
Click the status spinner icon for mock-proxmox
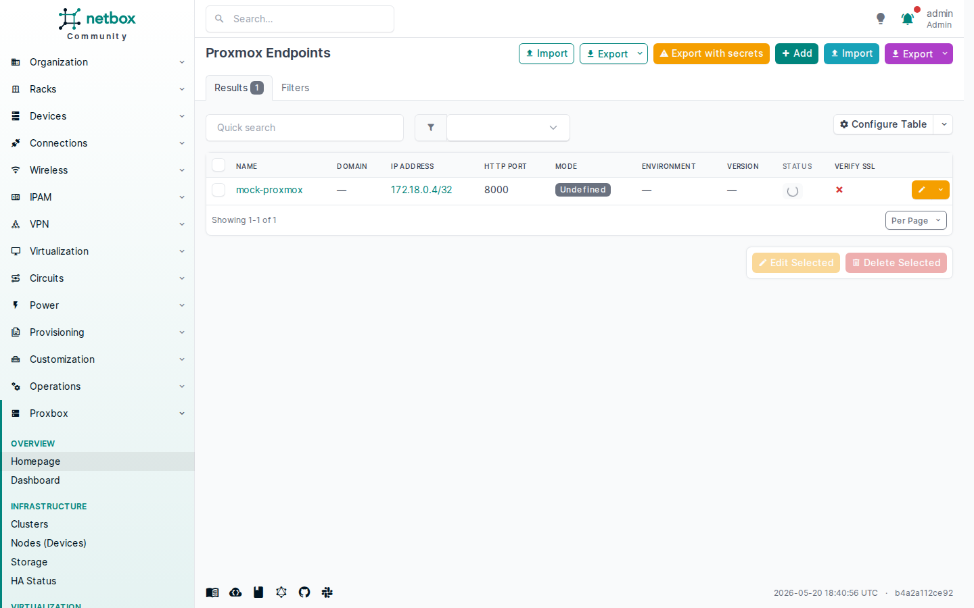(x=793, y=191)
